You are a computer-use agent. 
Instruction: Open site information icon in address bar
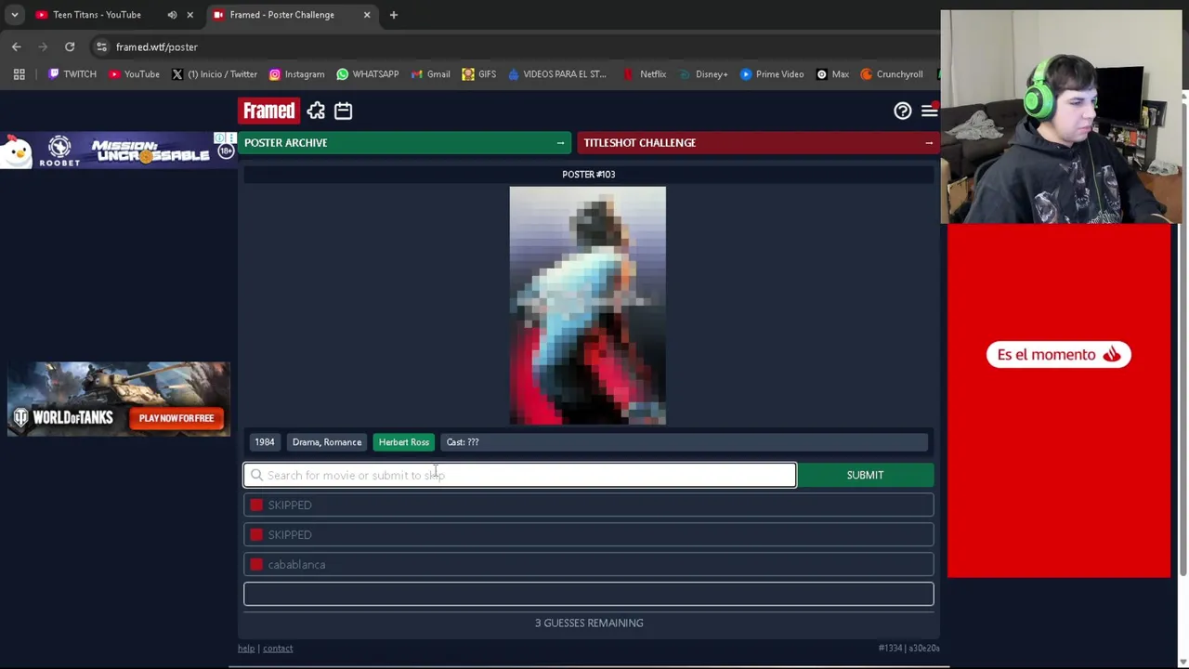coord(101,46)
